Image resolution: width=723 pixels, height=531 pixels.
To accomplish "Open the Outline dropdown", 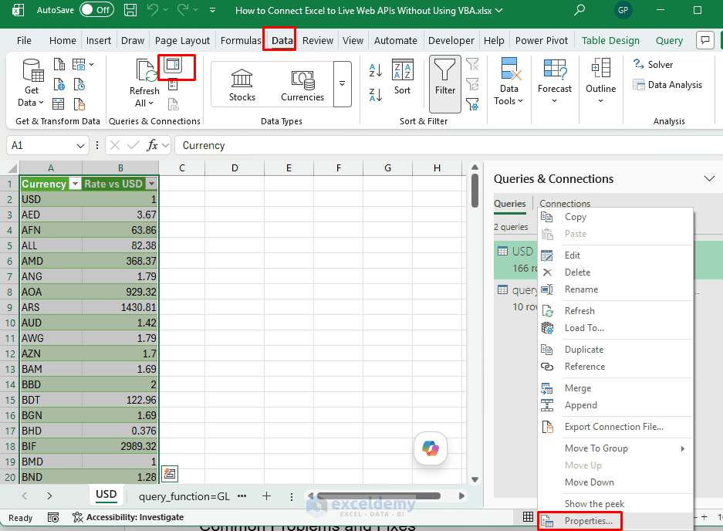I will [600, 81].
